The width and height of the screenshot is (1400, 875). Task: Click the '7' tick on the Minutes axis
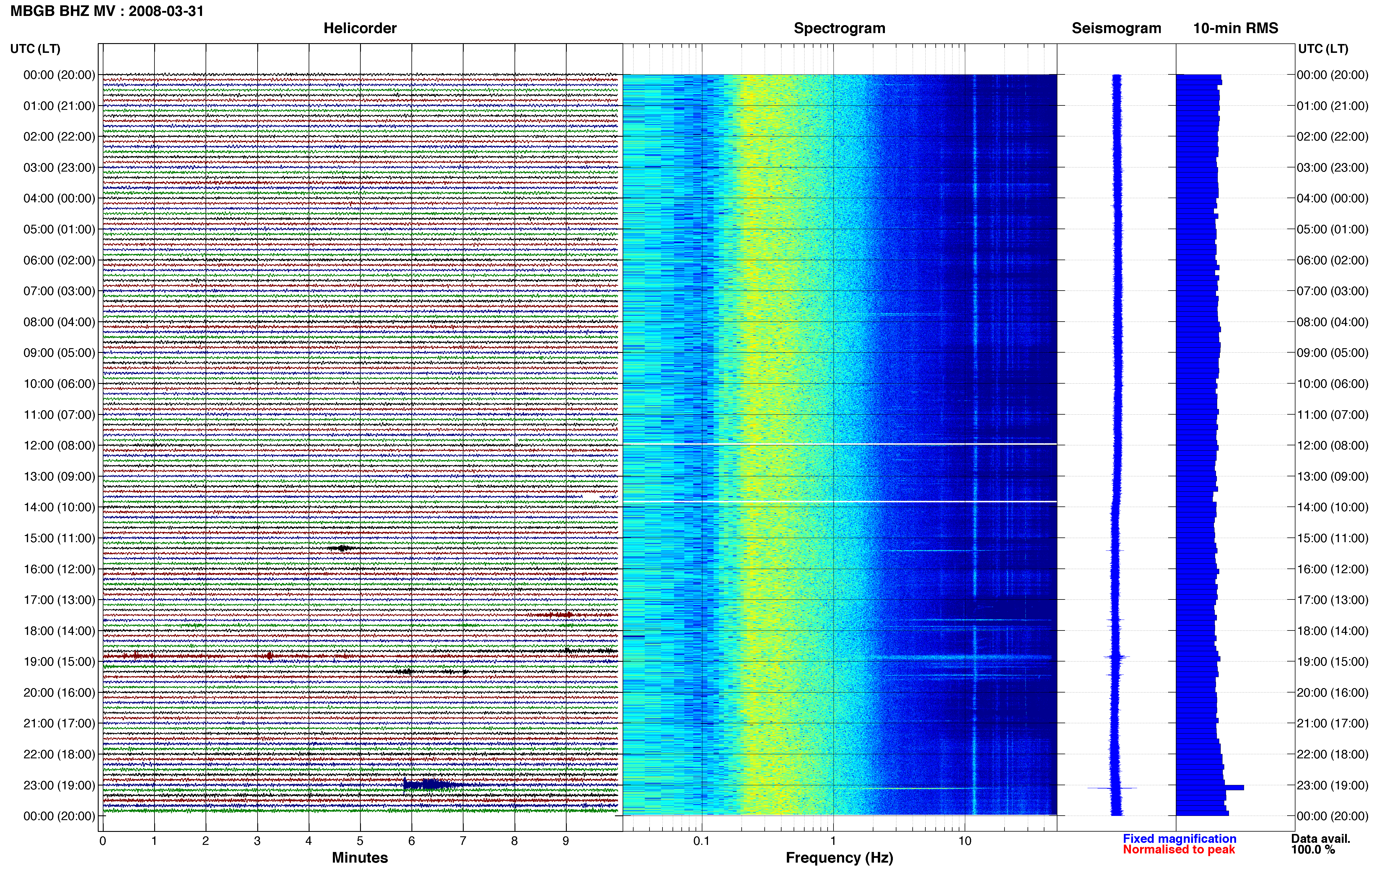463,841
